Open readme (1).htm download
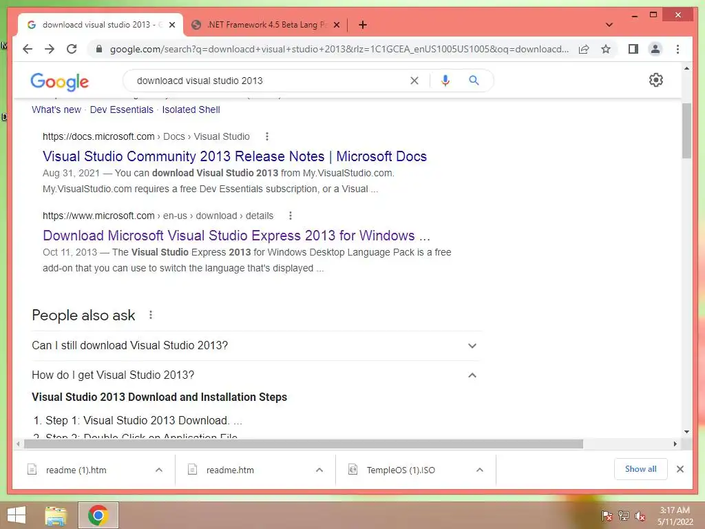Viewport: 705px width, 529px height. (76, 470)
